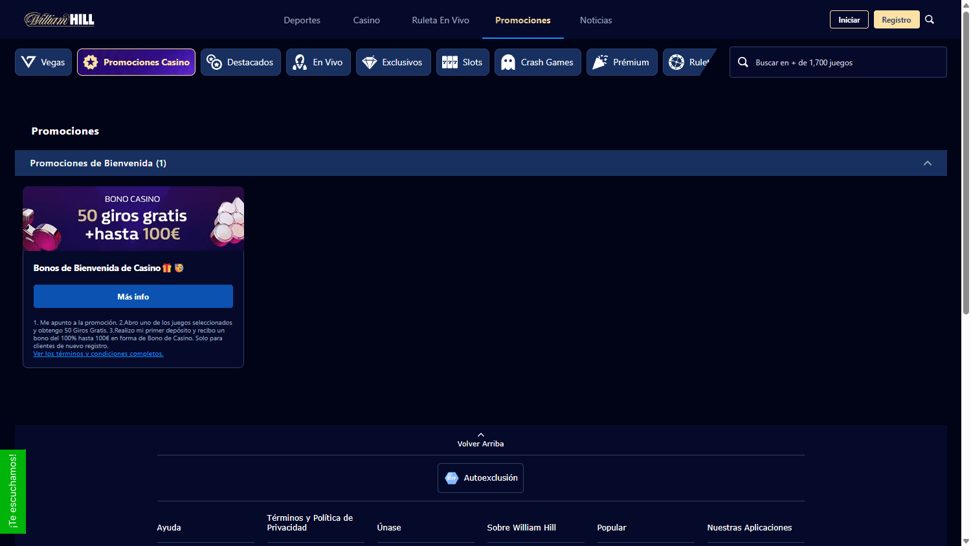Click the Autoexclusión hexagon icon
Viewport: 971px width, 546px height.
[452, 478]
